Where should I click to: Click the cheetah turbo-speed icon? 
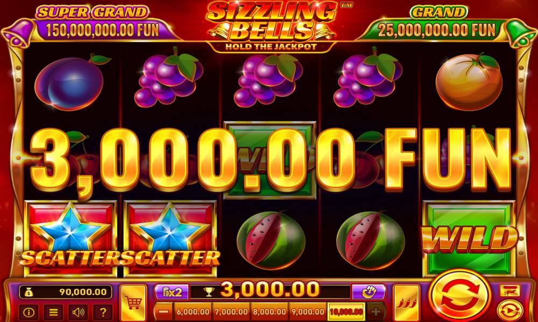510,290
